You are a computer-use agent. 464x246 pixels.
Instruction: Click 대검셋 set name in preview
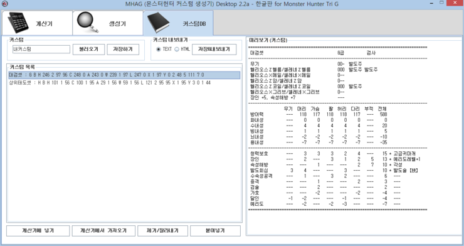coord(256,53)
